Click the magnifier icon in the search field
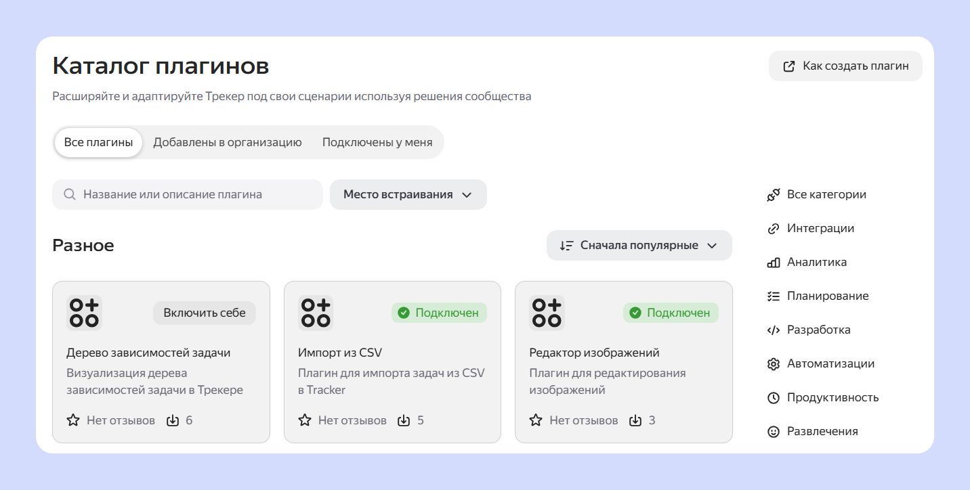The height and width of the screenshot is (490, 970). 69,194
